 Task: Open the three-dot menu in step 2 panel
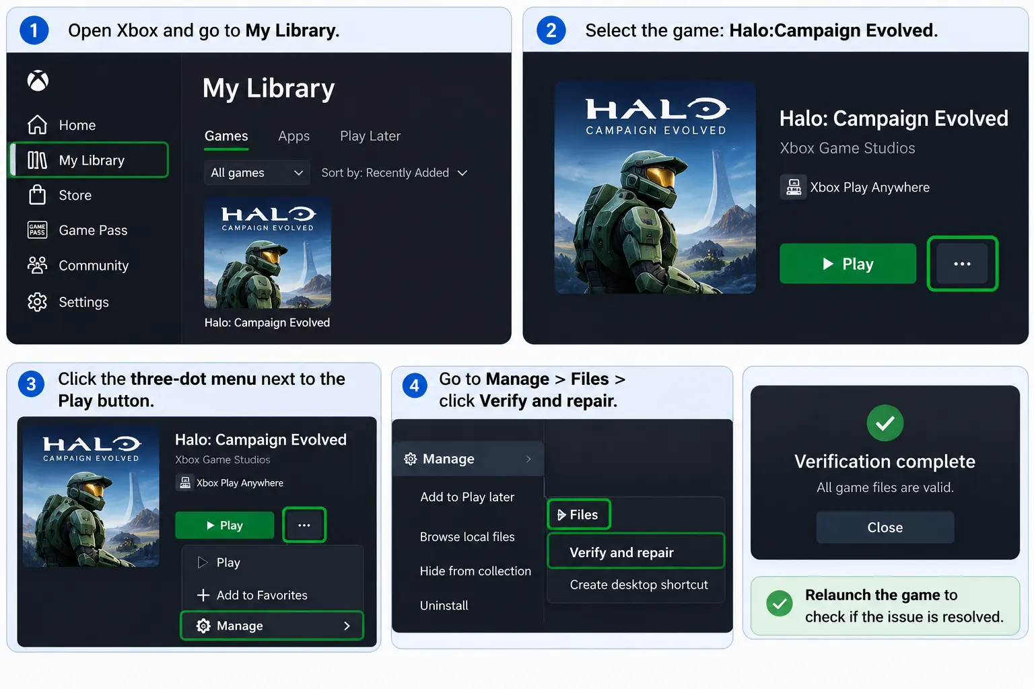pos(962,264)
